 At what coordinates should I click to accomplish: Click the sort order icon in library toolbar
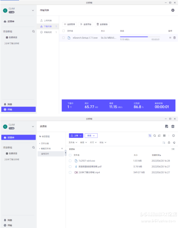tap(159, 136)
